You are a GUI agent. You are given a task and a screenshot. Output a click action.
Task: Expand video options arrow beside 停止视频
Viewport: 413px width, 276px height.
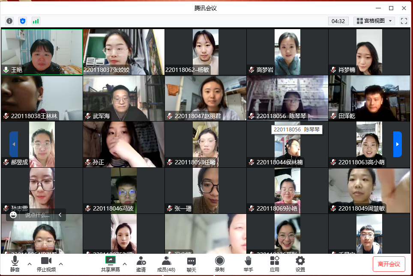click(61, 264)
